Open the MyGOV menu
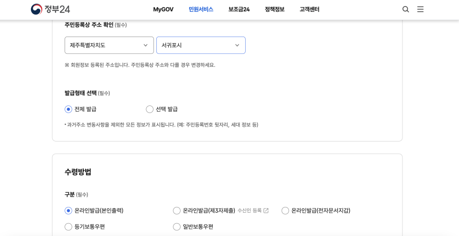The width and height of the screenshot is (459, 236). (x=163, y=9)
